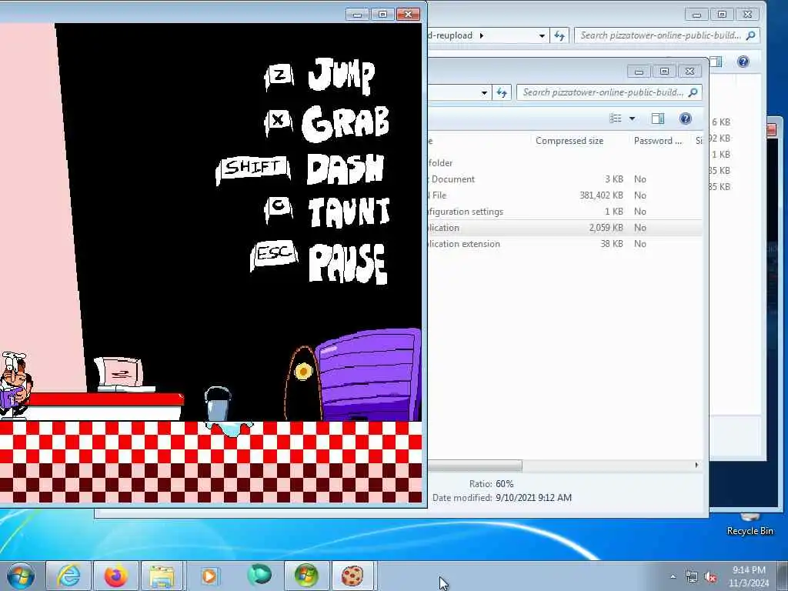The image size is (788, 591).
Task: Open the clock showing 9:14 PM
Action: point(749,576)
